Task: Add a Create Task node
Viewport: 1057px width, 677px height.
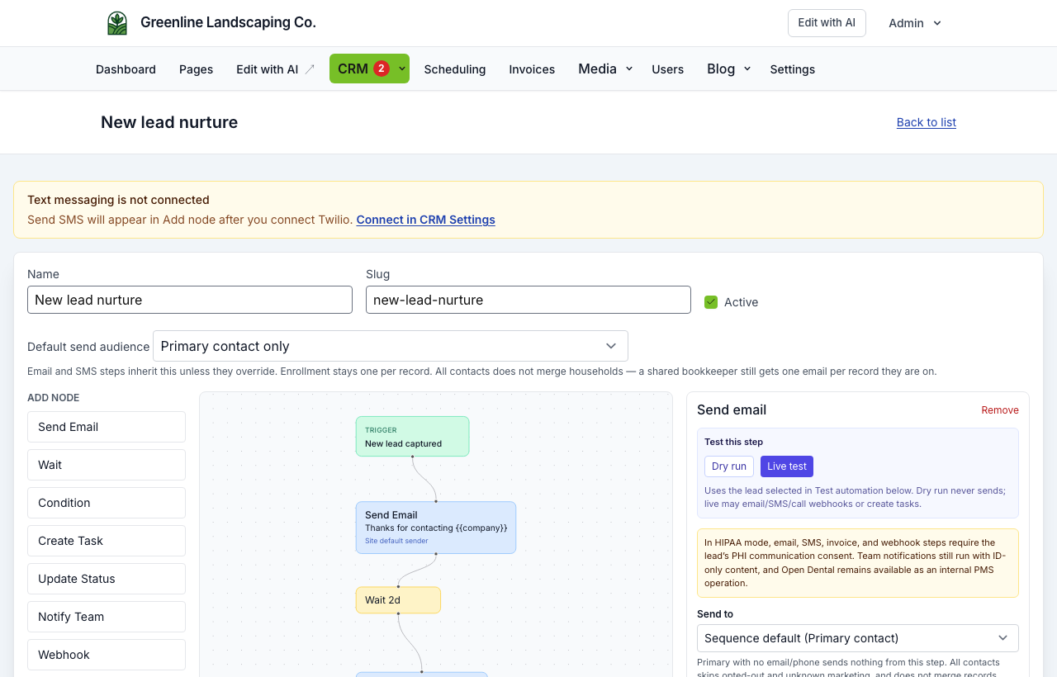Action: point(107,541)
